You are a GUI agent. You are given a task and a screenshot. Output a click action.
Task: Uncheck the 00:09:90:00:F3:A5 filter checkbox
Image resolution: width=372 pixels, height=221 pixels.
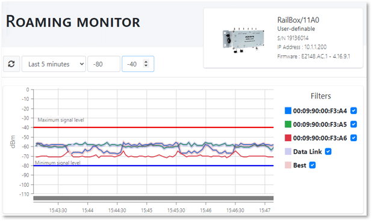[353, 124]
